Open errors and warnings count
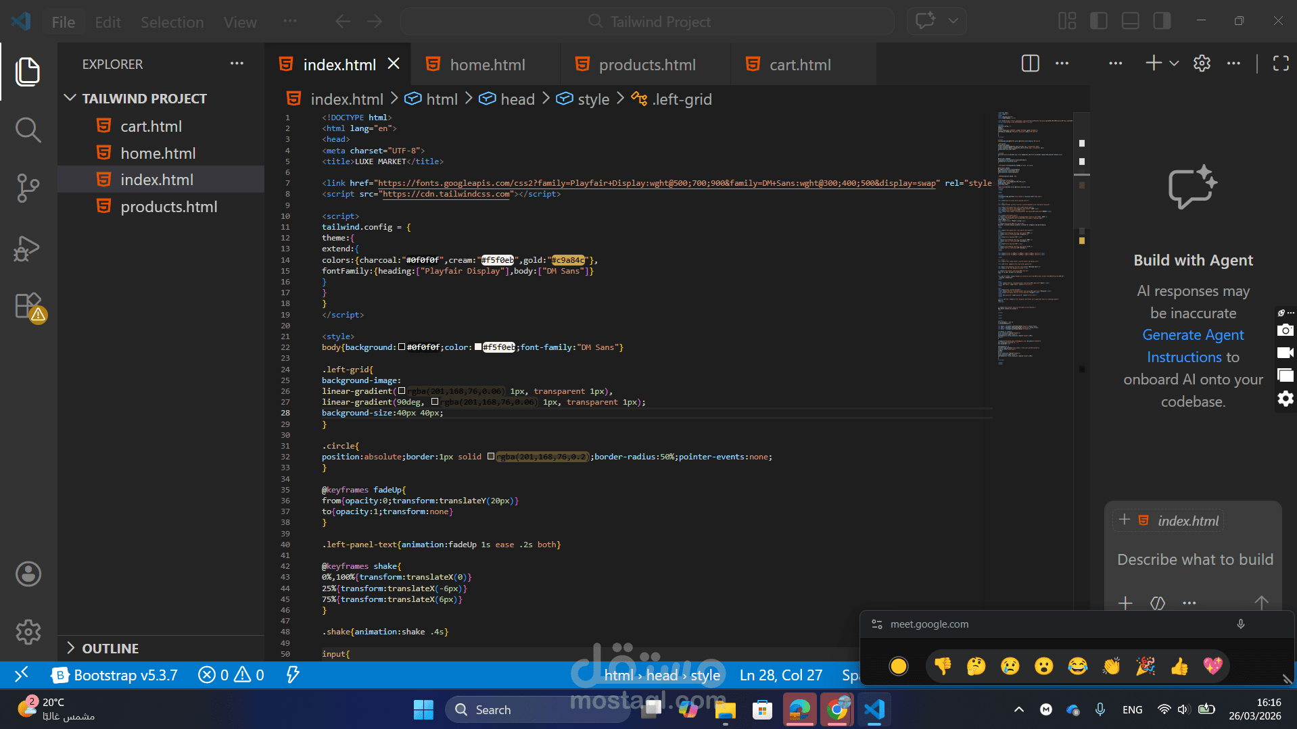 click(x=231, y=675)
